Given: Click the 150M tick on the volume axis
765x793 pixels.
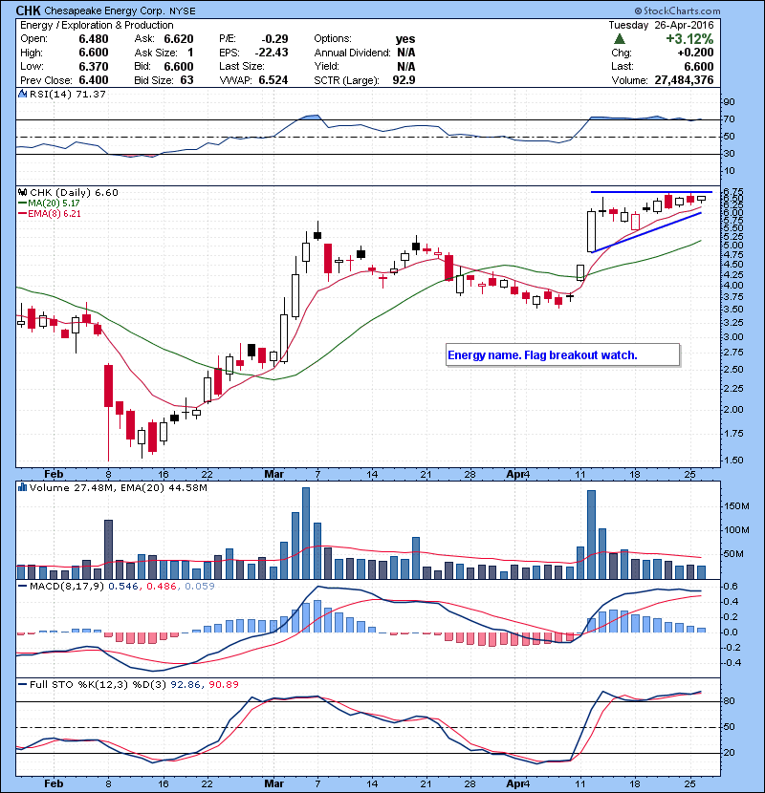Looking at the screenshot, I should tap(736, 505).
